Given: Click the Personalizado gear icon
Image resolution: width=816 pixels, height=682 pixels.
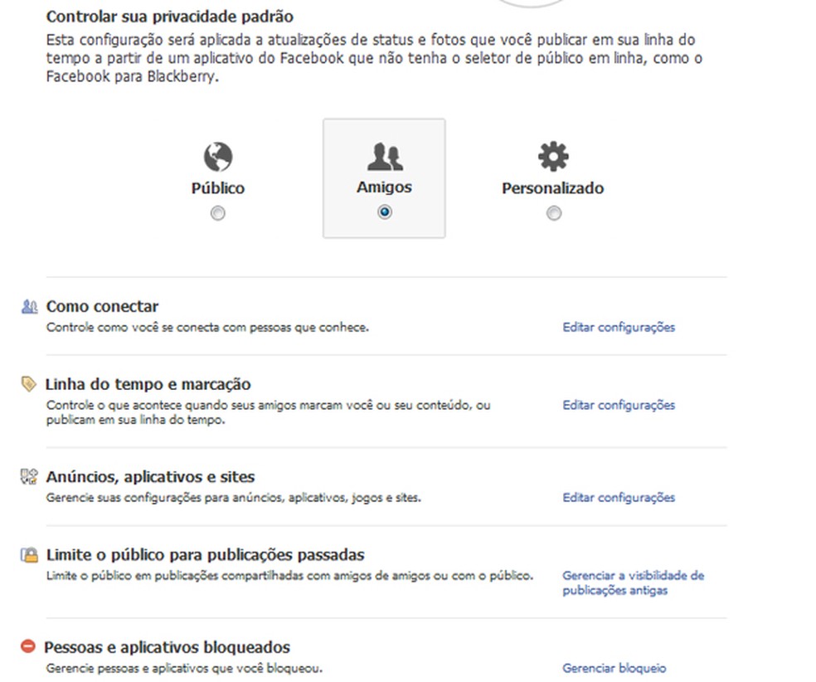Looking at the screenshot, I should coord(552,155).
